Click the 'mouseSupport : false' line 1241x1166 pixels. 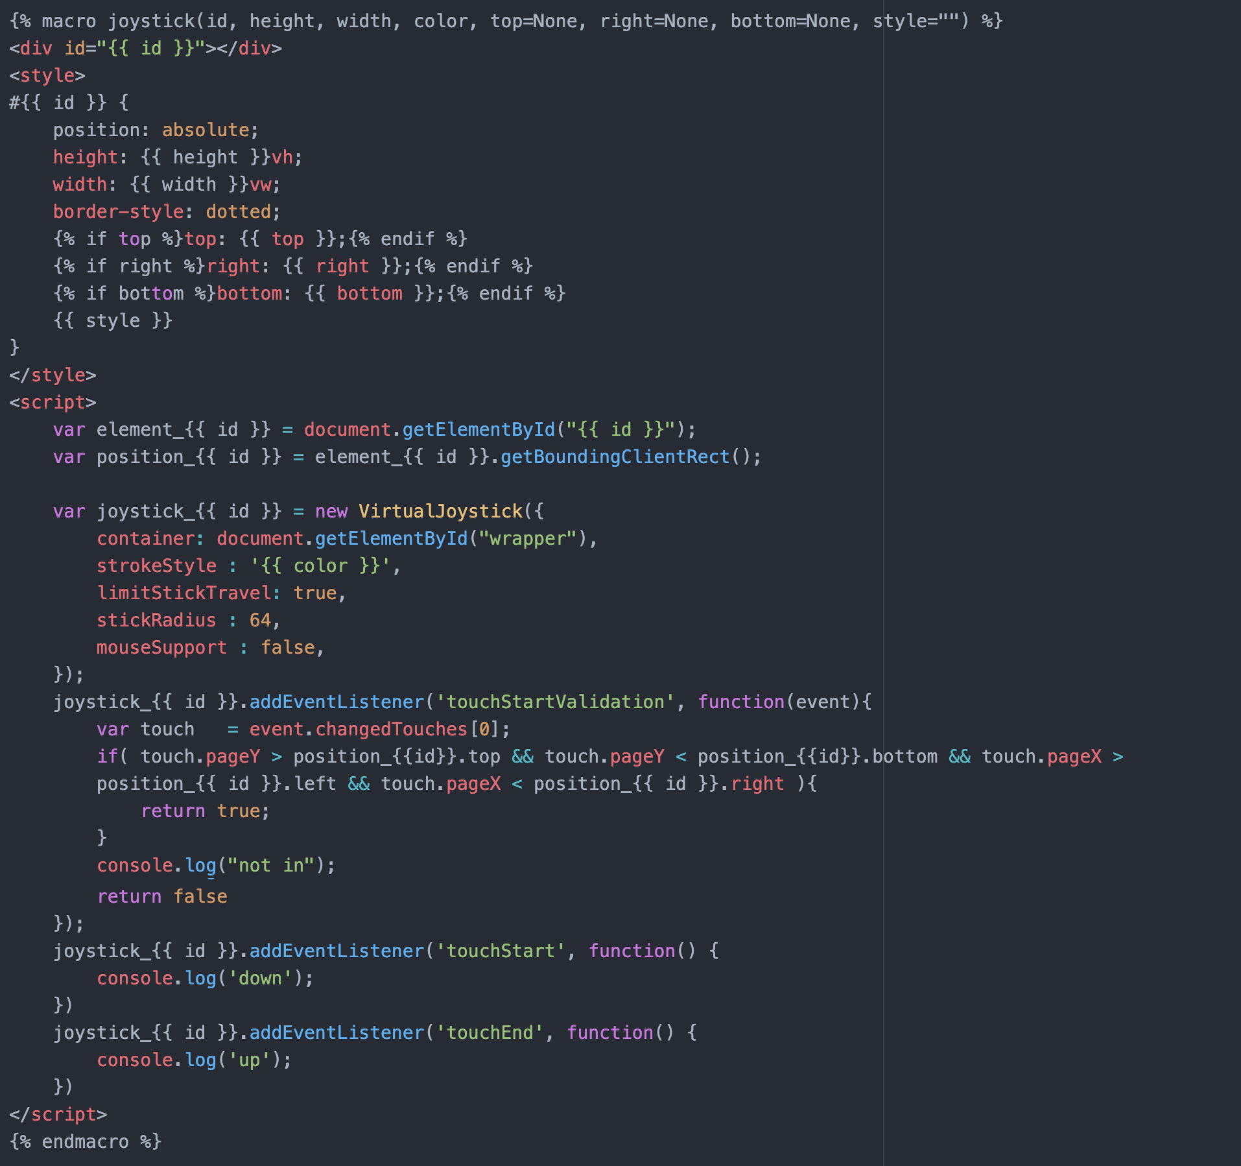(210, 648)
